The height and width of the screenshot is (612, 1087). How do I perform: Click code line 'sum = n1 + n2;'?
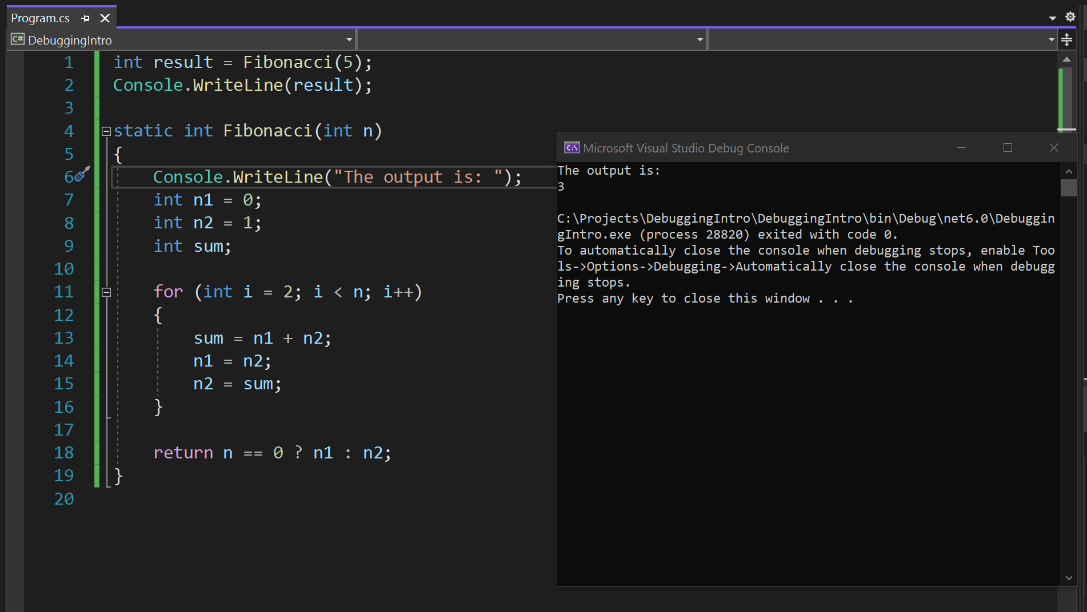(x=262, y=338)
